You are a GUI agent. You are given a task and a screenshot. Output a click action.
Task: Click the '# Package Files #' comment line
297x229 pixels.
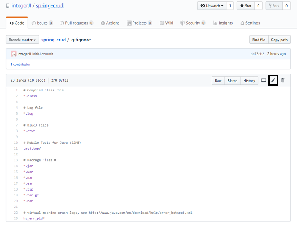pyautogui.click(x=40, y=160)
